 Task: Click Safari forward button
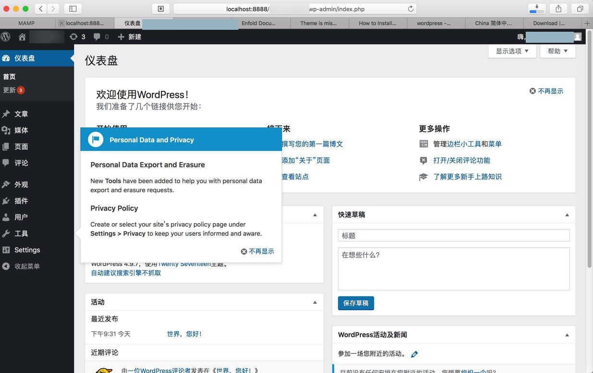53,9
